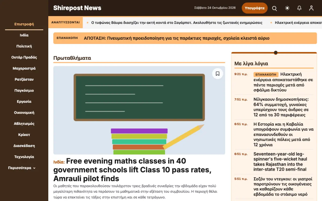Open the Ινδία section in sidebar
322x201 pixels.
point(24,35)
